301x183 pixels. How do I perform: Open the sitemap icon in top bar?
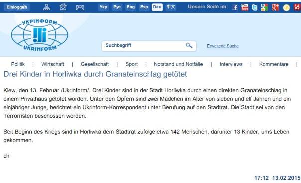click(46, 7)
